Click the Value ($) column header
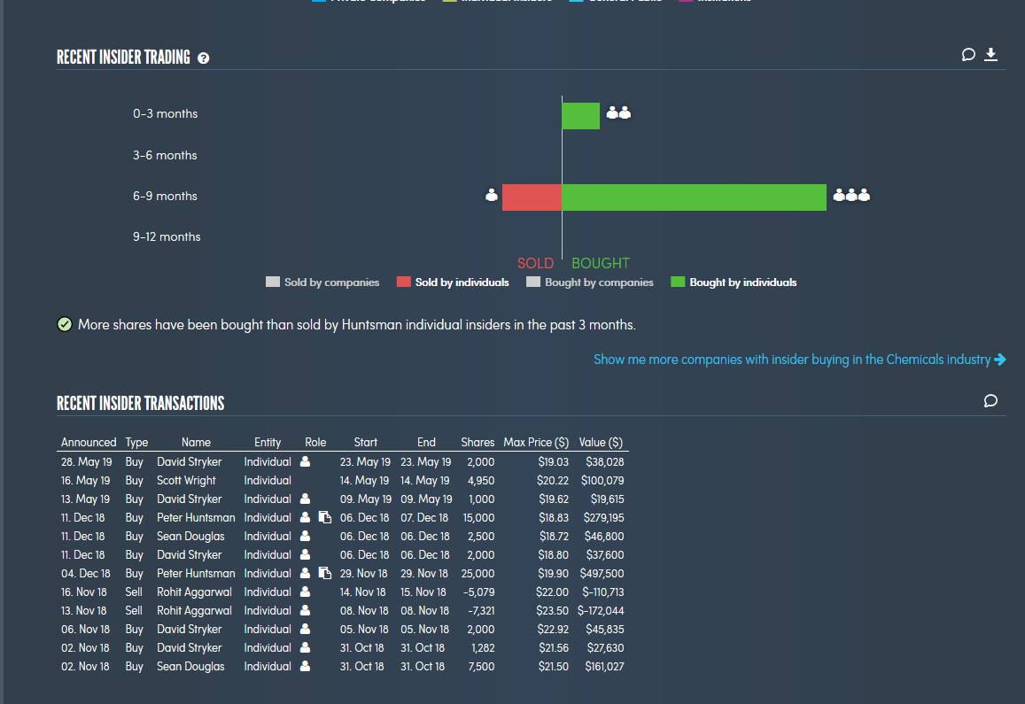 601,442
